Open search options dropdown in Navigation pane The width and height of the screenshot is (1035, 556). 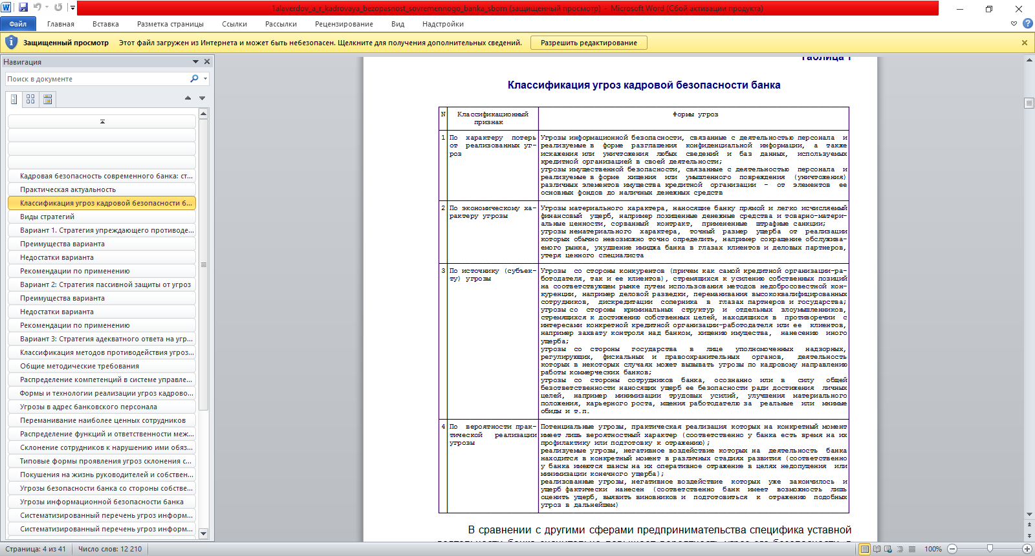click(x=205, y=79)
